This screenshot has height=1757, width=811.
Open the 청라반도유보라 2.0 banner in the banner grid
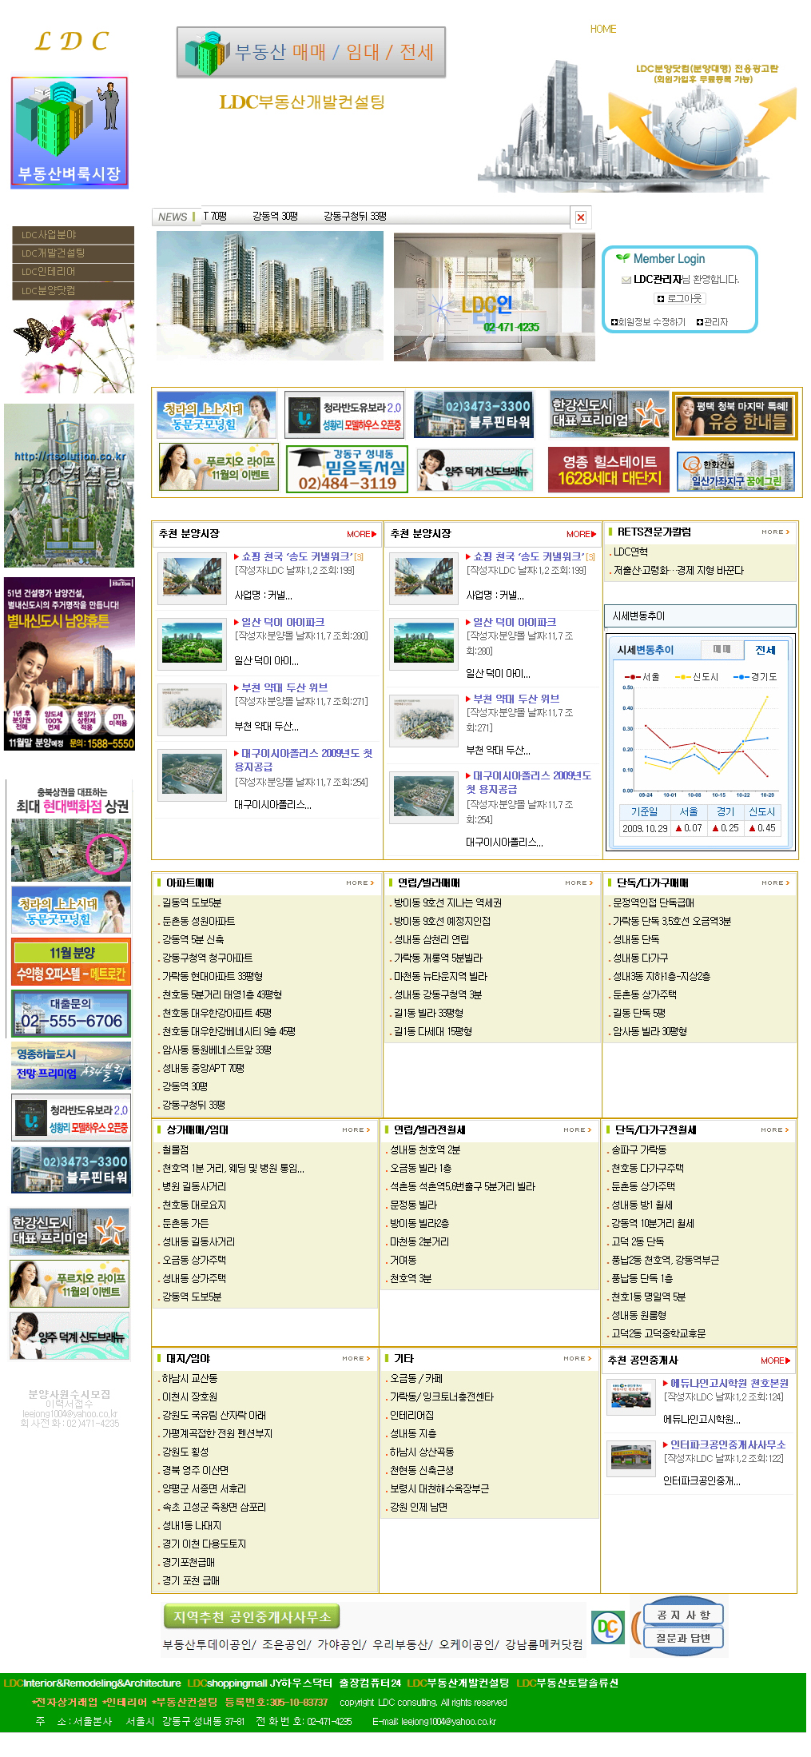(x=344, y=414)
